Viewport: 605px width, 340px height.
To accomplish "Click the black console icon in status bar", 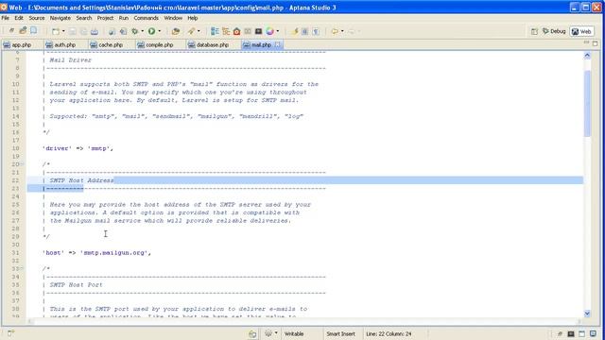I will [x=571, y=333].
